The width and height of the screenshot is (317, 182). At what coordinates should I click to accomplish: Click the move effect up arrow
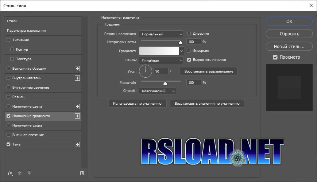pos(20,173)
